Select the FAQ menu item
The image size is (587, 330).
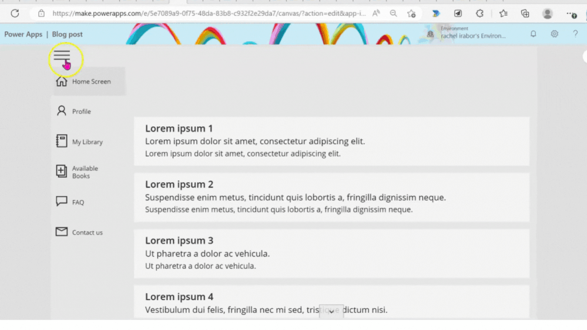tap(89, 202)
